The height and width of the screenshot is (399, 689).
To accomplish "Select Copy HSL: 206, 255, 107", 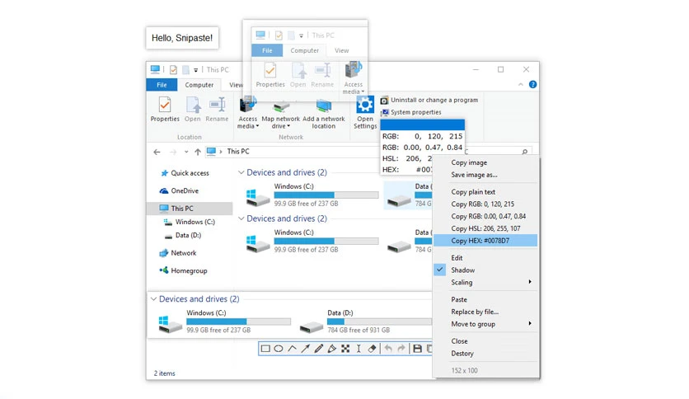I will click(485, 228).
